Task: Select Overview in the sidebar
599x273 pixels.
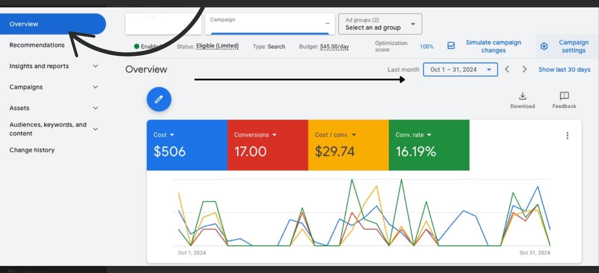Action: point(53,24)
